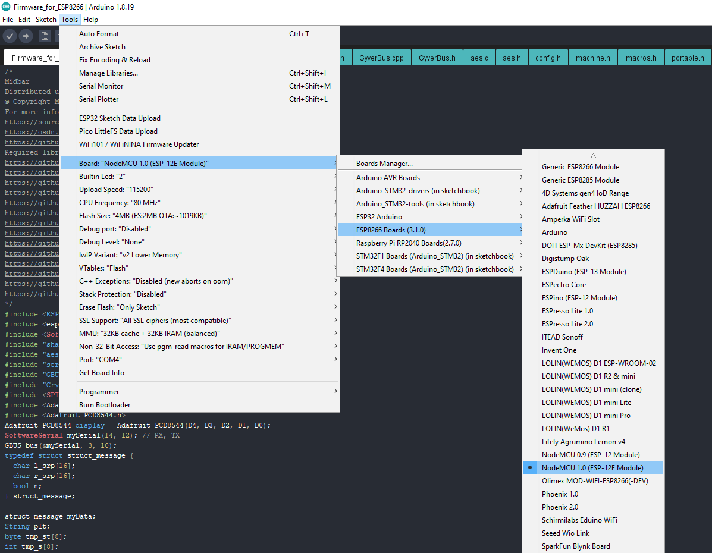Close the open Tools menu

70,20
